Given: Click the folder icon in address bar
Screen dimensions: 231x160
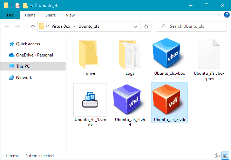Looking at the screenshot, I should [42, 26].
